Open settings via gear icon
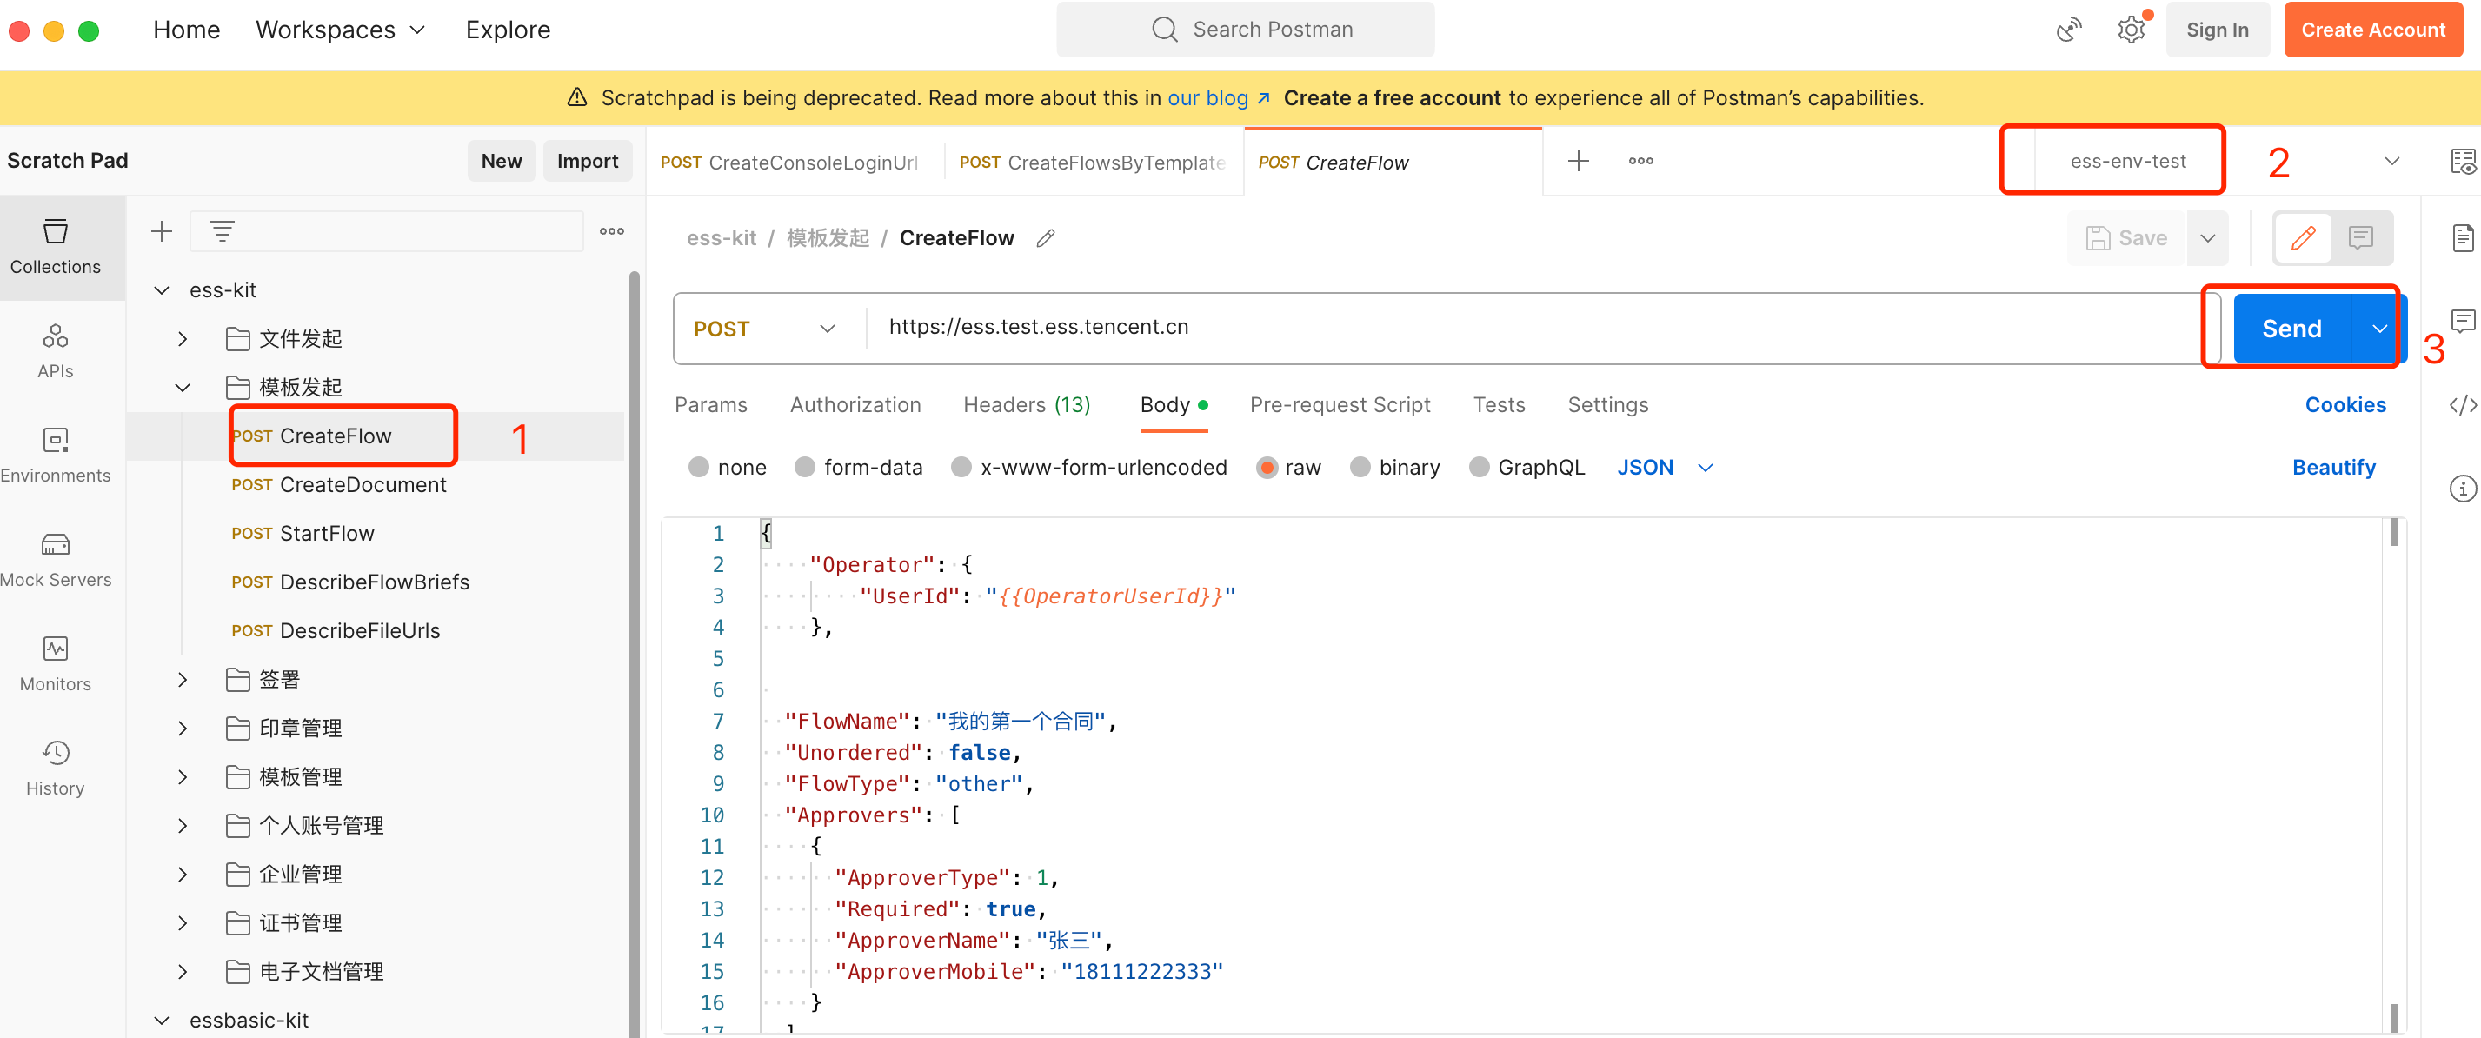 (2132, 30)
